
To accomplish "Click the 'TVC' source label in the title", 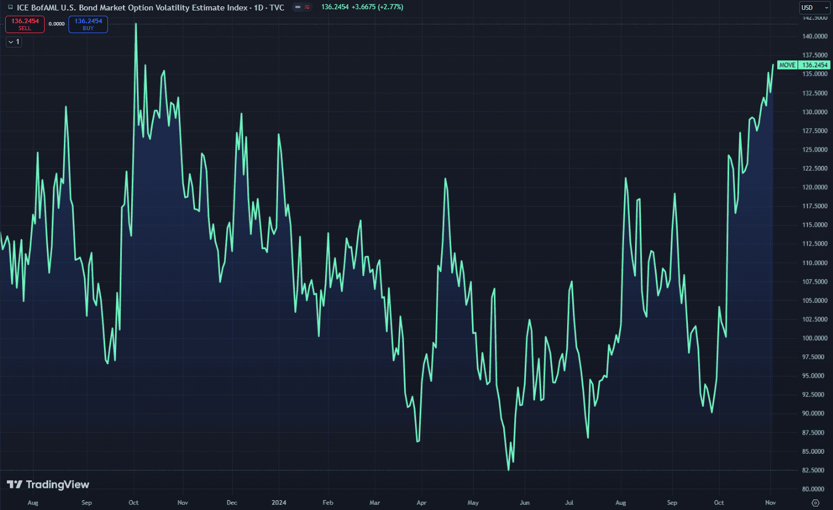I will (x=277, y=8).
